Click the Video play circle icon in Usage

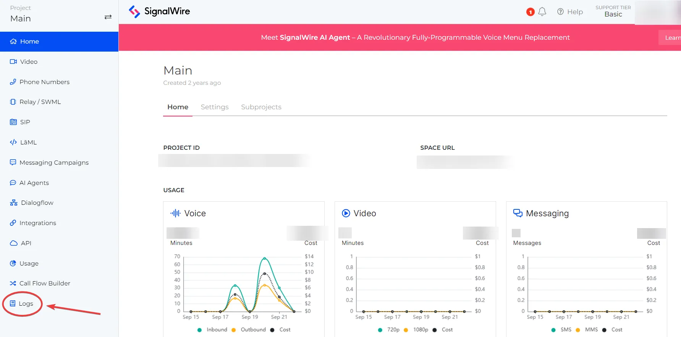tap(346, 213)
